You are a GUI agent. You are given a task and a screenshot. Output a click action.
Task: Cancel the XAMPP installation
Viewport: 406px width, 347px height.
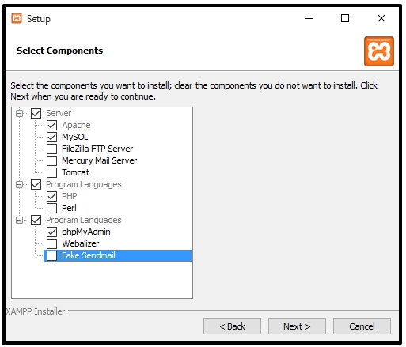coord(362,326)
